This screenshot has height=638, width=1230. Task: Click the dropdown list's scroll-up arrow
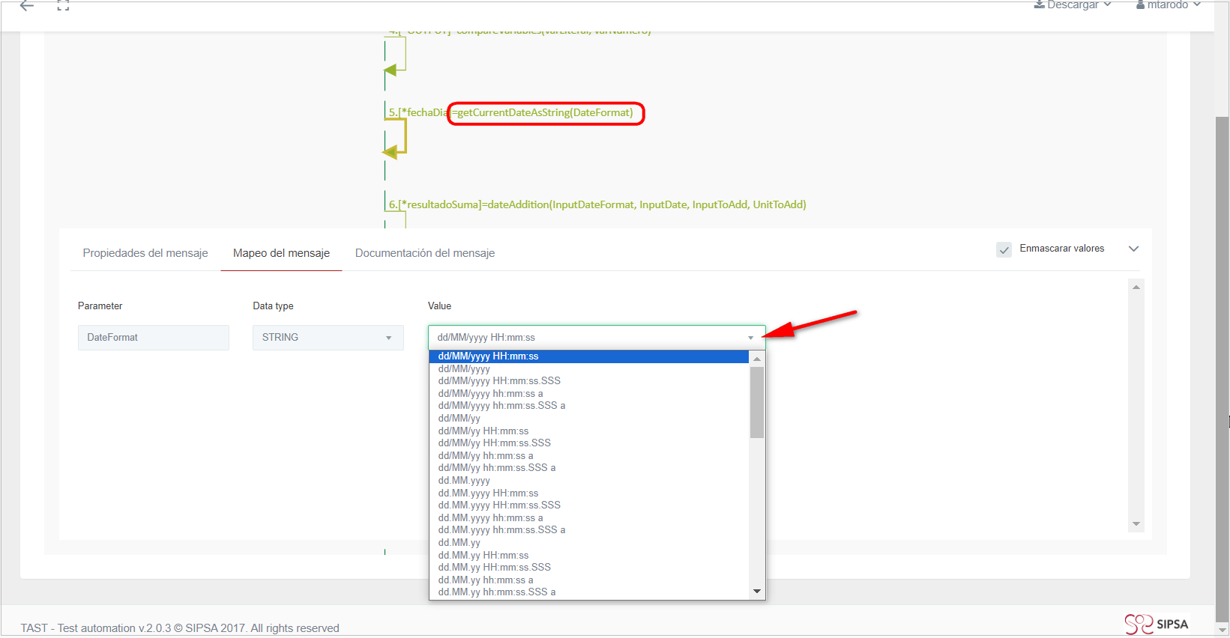757,359
